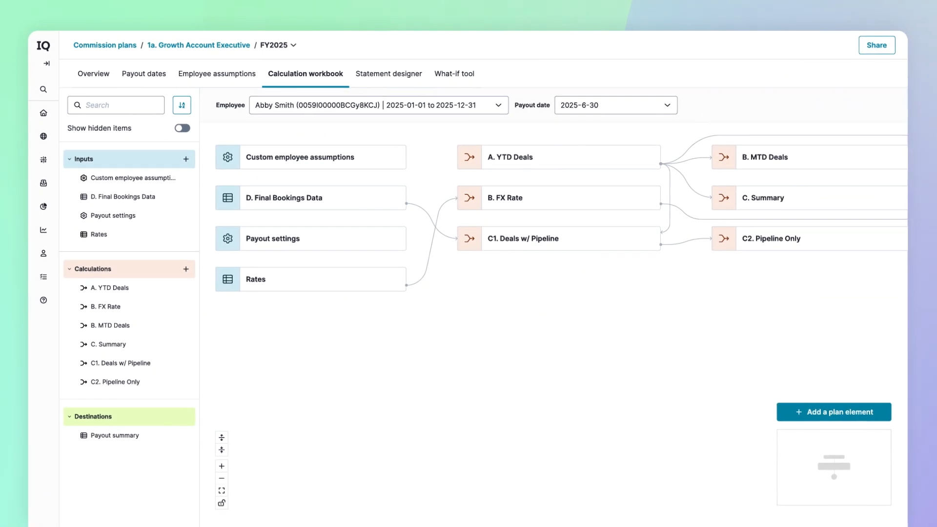Click the add icon in Inputs section
This screenshot has width=937, height=527.
(186, 159)
